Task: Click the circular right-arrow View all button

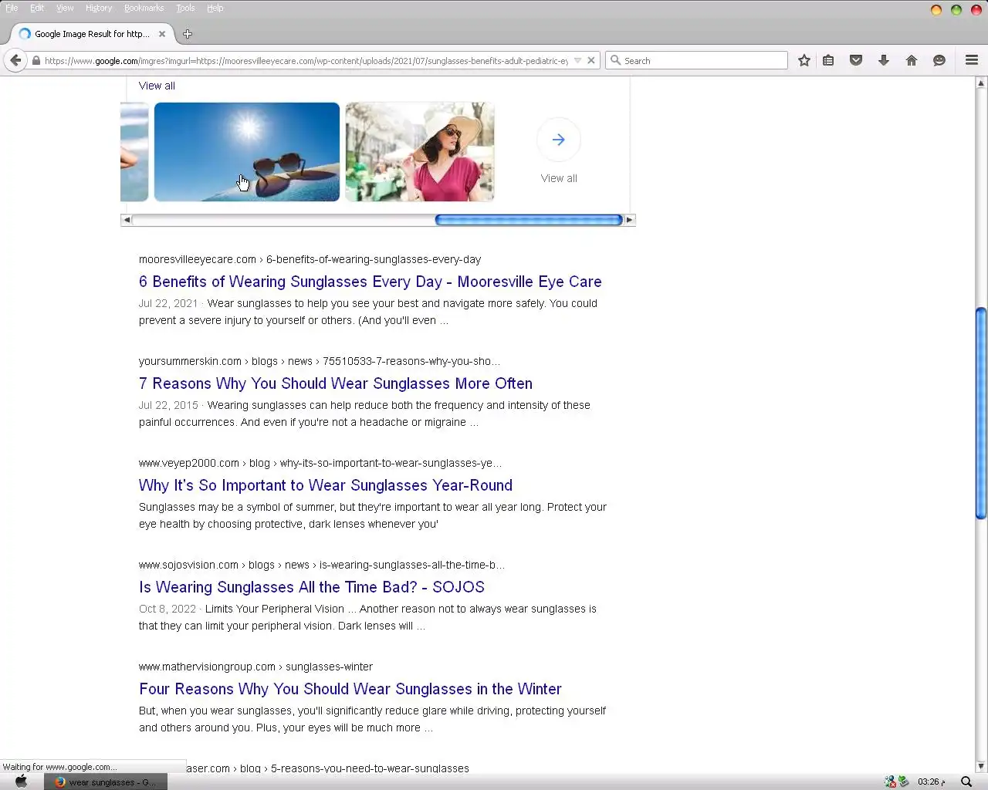Action: (x=559, y=140)
